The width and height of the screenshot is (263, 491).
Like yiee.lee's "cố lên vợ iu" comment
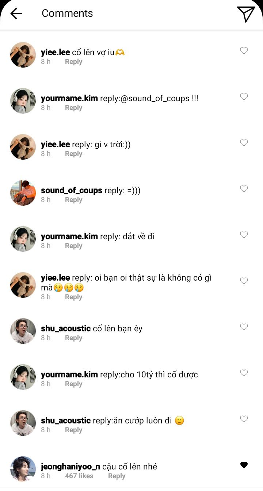244,51
